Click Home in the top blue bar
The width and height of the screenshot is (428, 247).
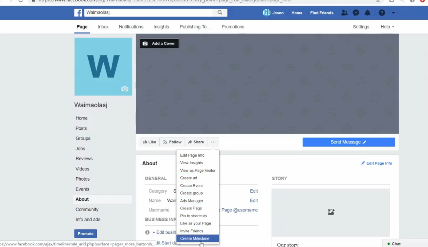click(297, 13)
